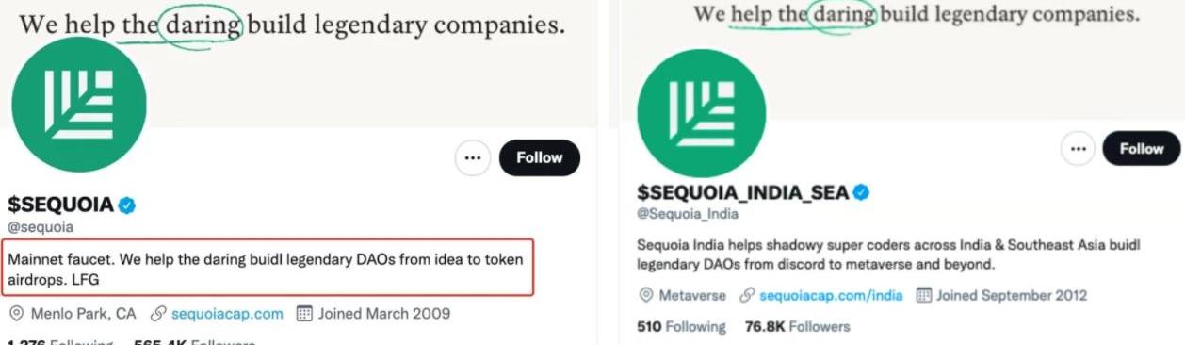
Task: Open more options on $SEQUOIA profile
Action: [473, 158]
